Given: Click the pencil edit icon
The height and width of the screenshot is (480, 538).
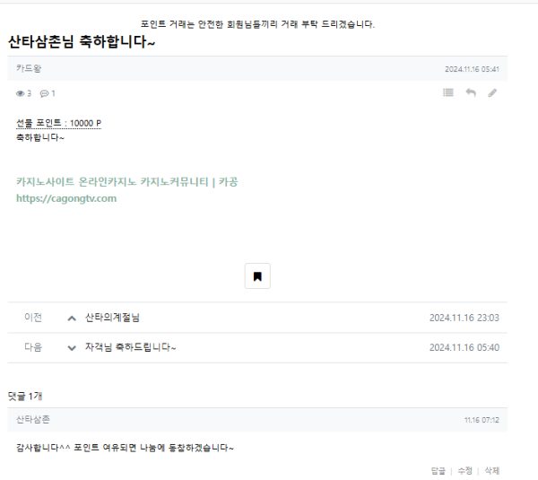Looking at the screenshot, I should (x=492, y=93).
